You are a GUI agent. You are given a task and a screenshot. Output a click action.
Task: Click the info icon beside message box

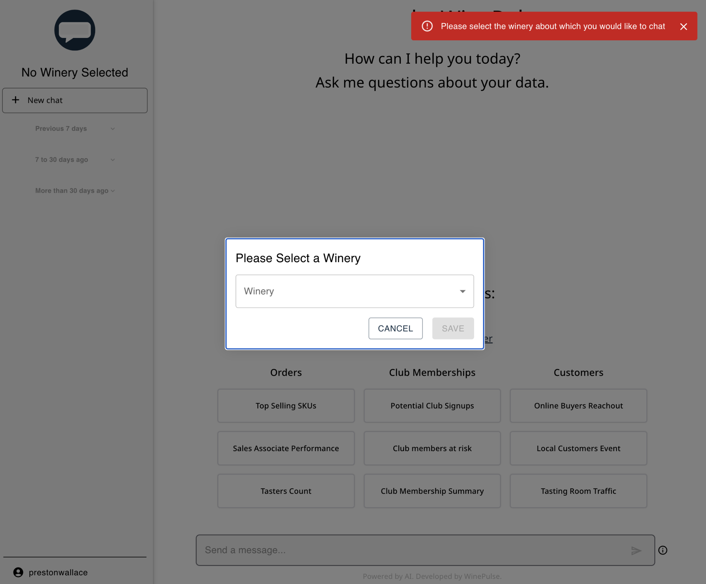coord(662,550)
